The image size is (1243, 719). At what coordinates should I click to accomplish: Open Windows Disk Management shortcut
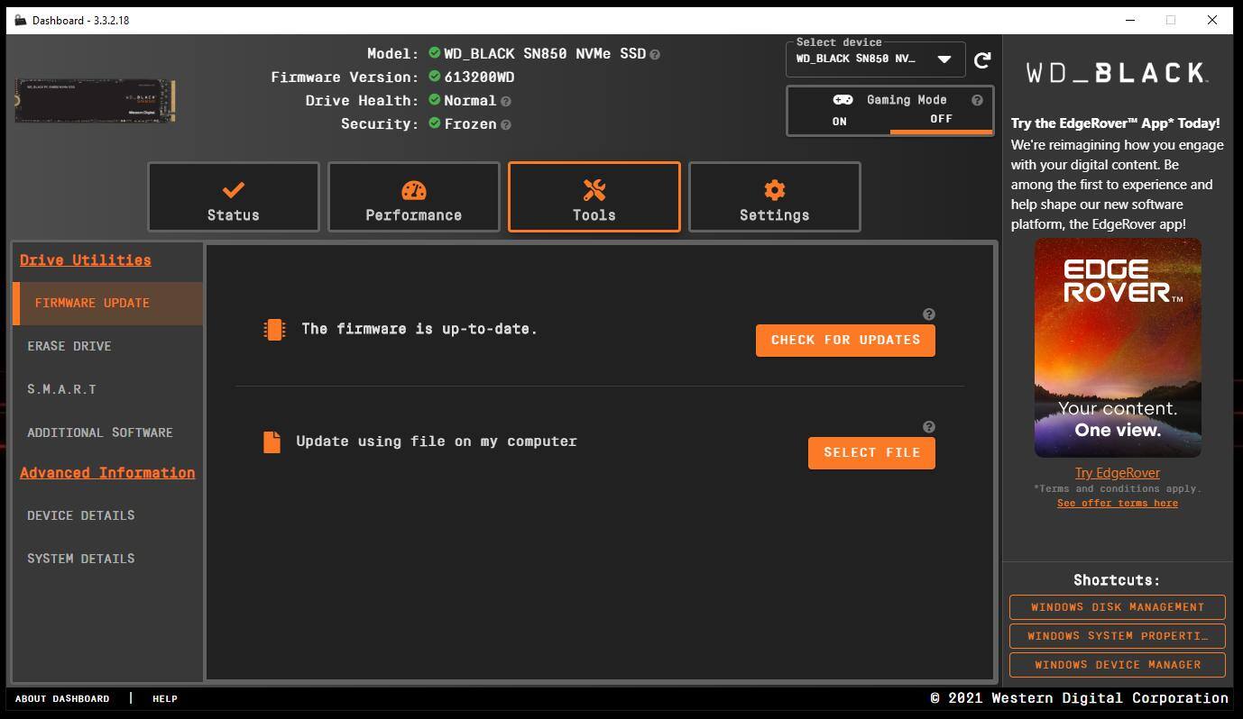1117,607
